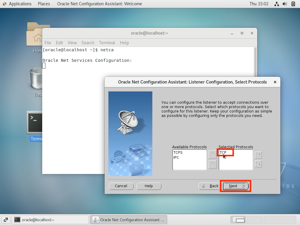Click the Trash desktop icon
The image size is (300, 225).
click(x=36, y=79)
